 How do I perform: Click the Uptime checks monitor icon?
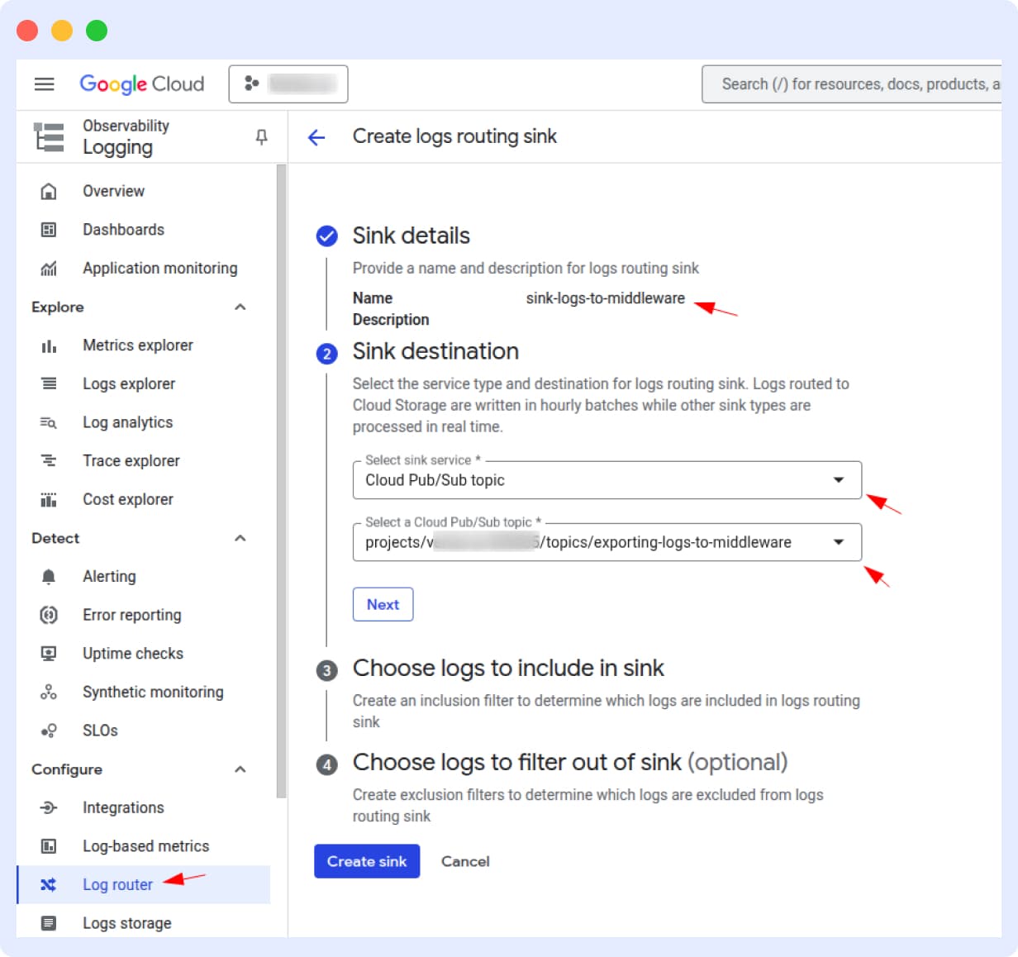(49, 654)
